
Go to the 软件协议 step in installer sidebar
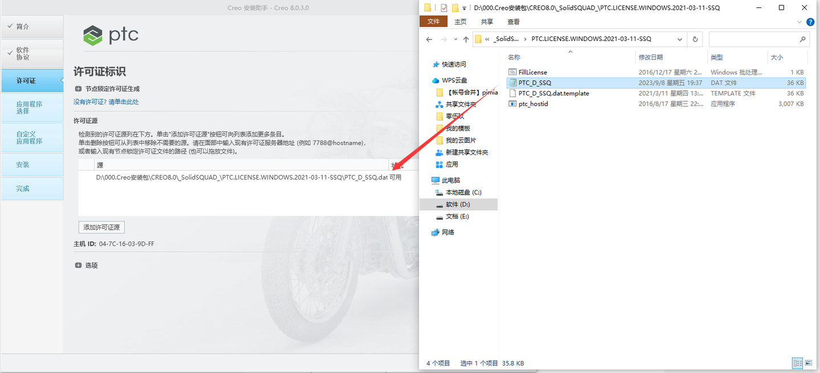point(32,53)
